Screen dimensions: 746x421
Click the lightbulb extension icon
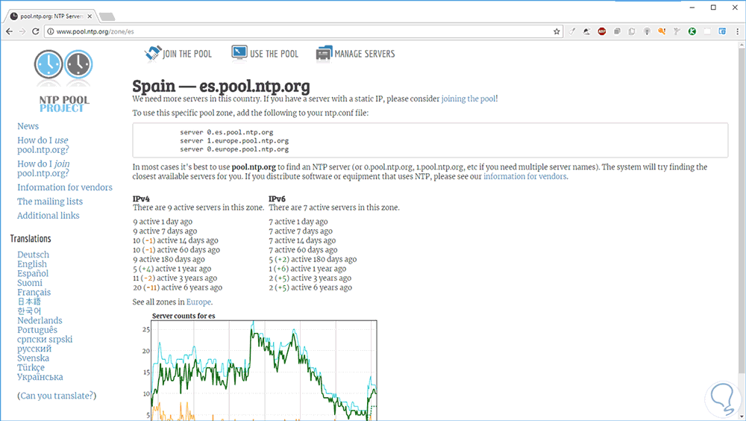647,31
